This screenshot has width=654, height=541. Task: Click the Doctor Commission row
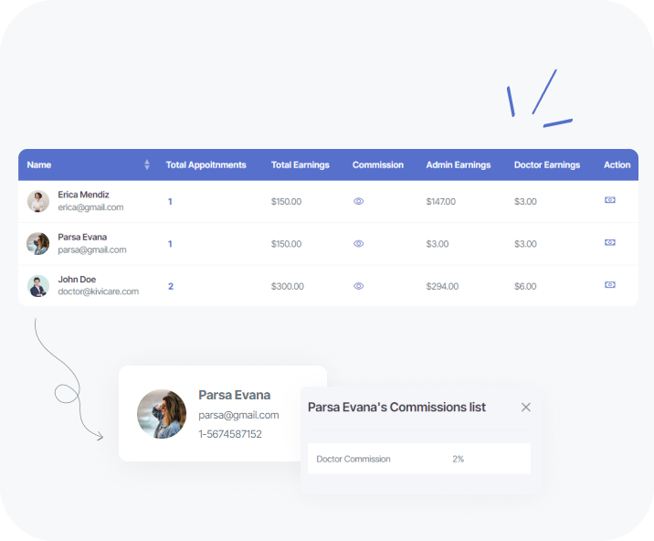click(x=418, y=459)
